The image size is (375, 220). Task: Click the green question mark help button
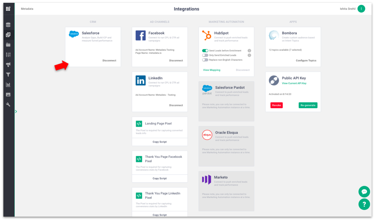364,204
